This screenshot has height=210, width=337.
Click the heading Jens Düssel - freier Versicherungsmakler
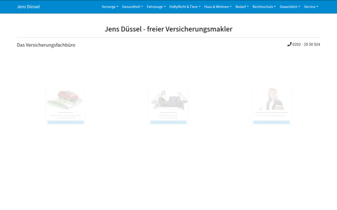pos(168,29)
